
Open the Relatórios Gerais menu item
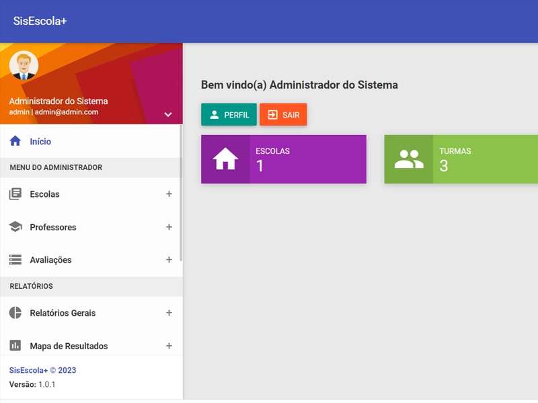[x=63, y=313]
